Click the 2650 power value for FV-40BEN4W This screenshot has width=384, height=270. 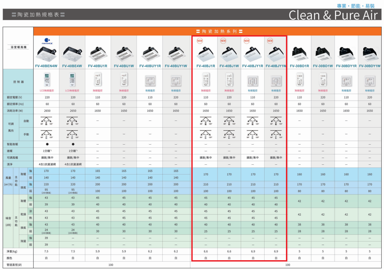coord(47,111)
